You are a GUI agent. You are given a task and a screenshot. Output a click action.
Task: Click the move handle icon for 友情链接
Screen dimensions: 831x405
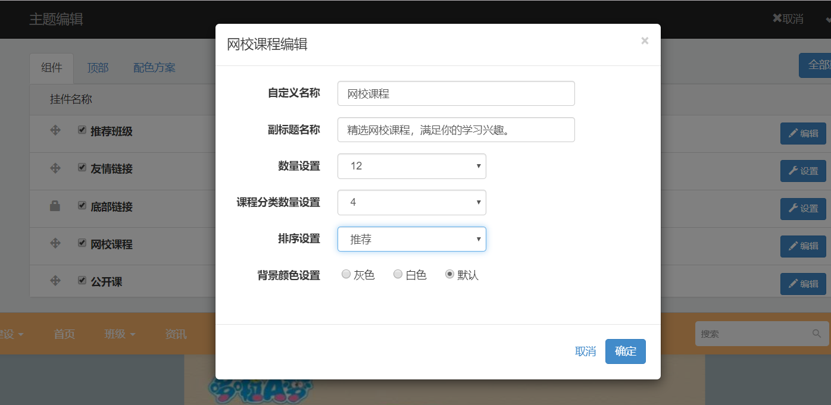pos(55,168)
